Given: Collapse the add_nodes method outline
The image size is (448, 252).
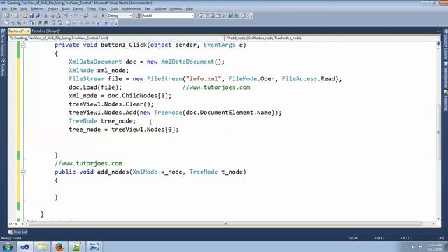Looking at the screenshot, I should click(23, 172).
